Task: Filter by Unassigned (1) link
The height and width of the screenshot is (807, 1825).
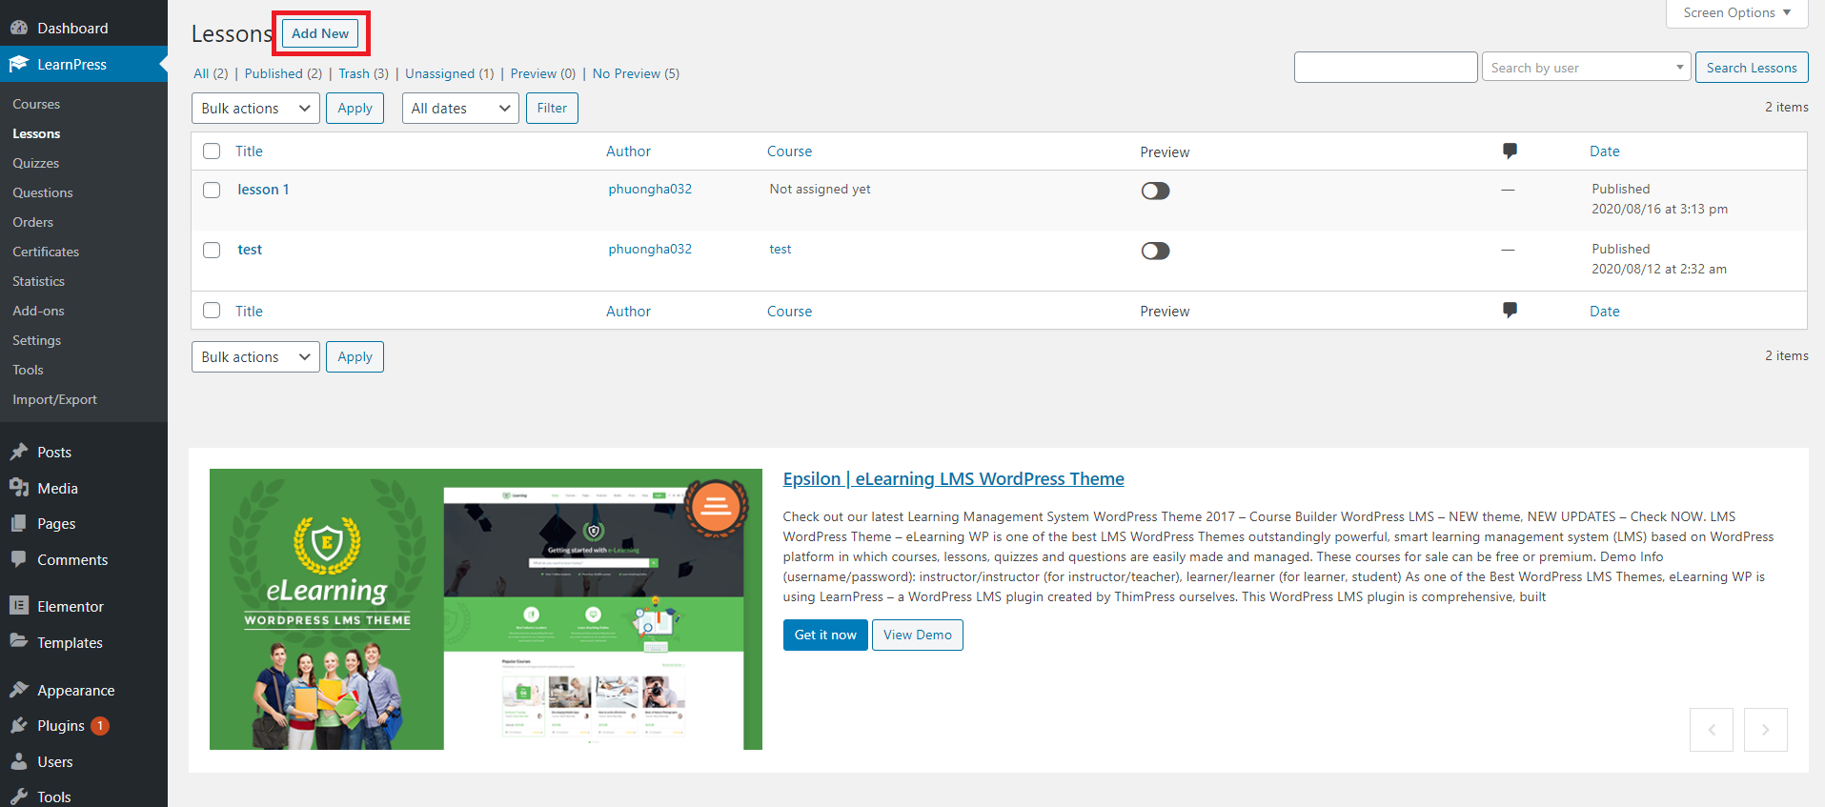Action: (449, 73)
